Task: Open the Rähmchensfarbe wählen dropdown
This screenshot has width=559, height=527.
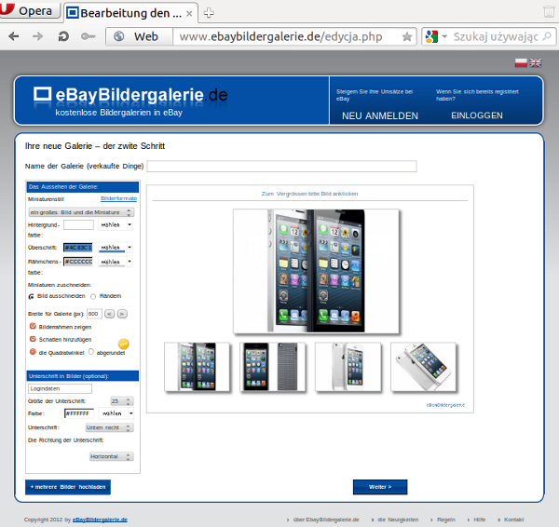Action: 116,262
